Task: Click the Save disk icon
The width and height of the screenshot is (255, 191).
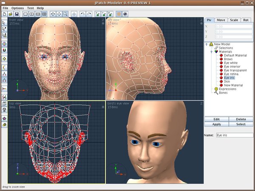Action: (x=17, y=14)
